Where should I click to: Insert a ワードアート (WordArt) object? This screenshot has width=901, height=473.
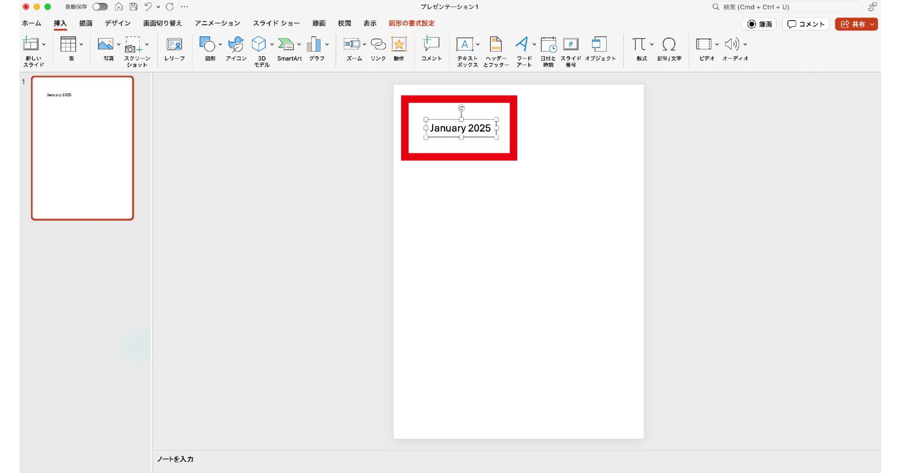(x=521, y=45)
